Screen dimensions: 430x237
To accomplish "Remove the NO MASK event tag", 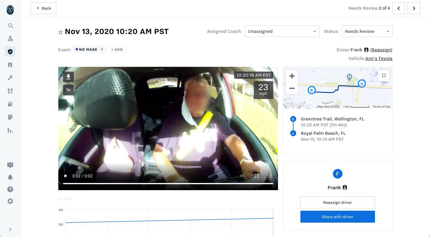I will point(102,49).
